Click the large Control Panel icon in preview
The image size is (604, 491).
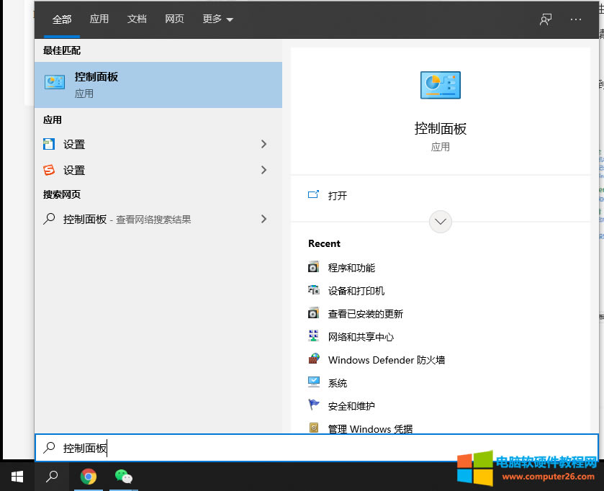click(x=440, y=85)
